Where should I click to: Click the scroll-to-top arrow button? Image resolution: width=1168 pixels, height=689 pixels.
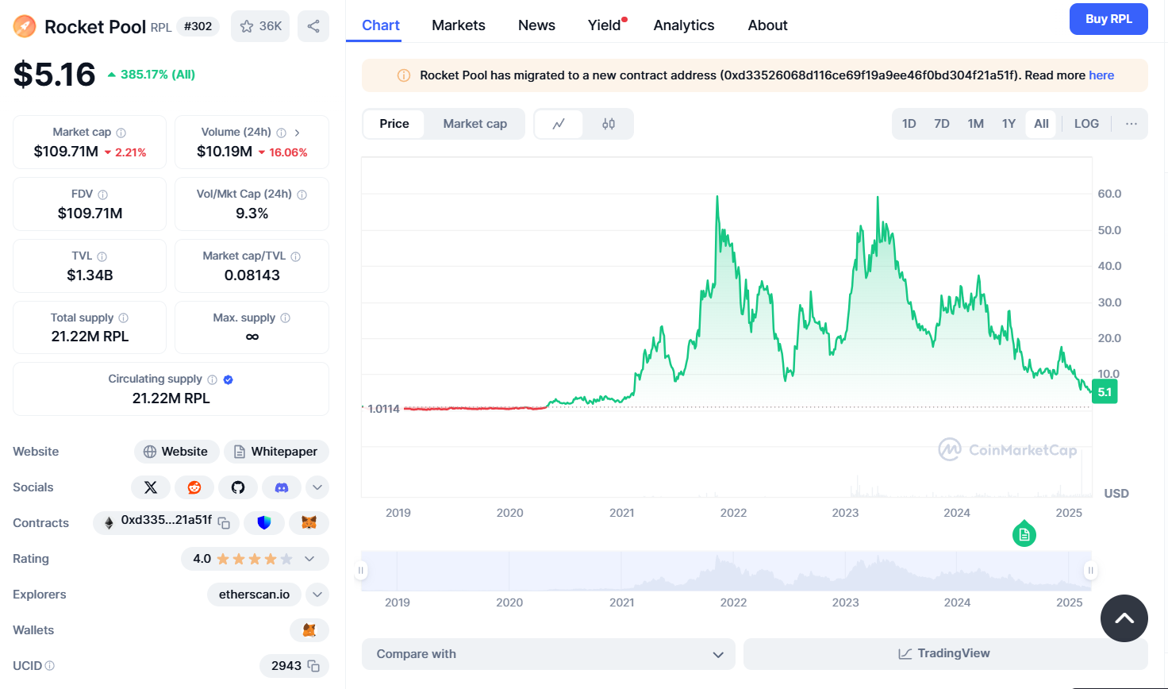tap(1124, 618)
